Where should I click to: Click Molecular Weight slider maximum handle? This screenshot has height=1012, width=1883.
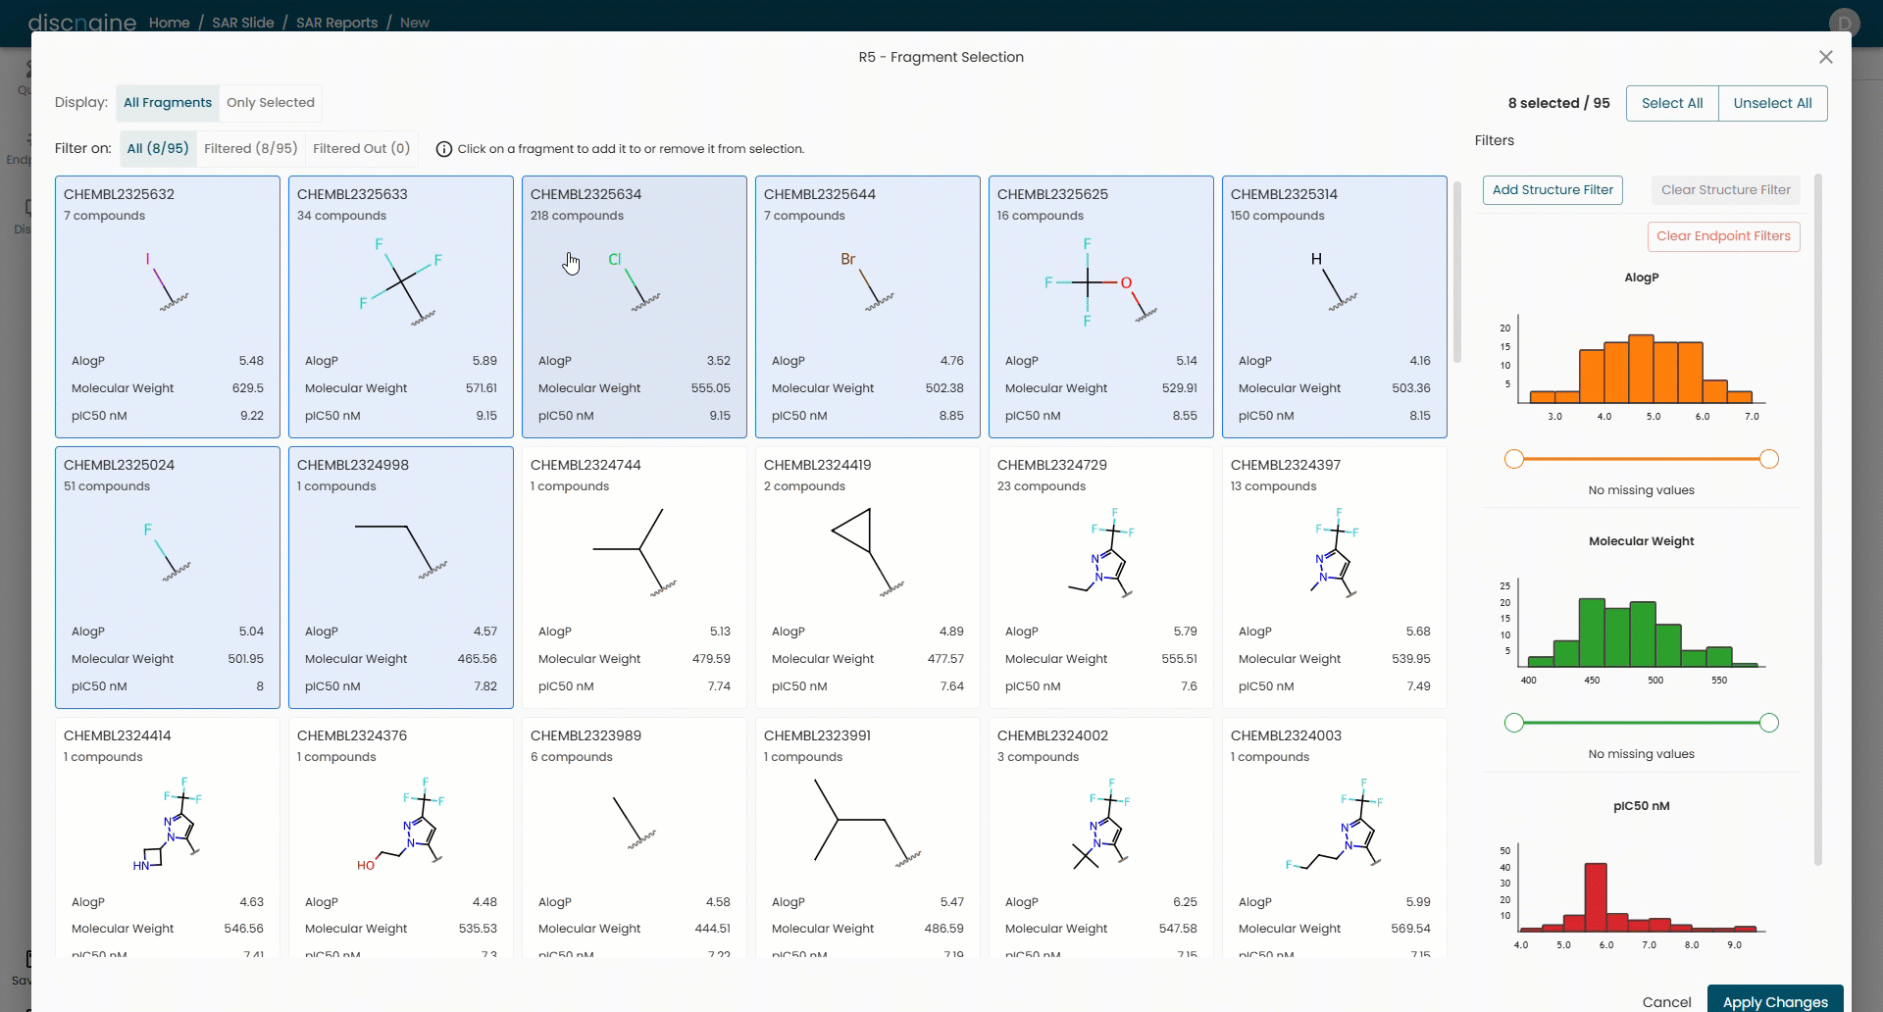[1769, 723]
